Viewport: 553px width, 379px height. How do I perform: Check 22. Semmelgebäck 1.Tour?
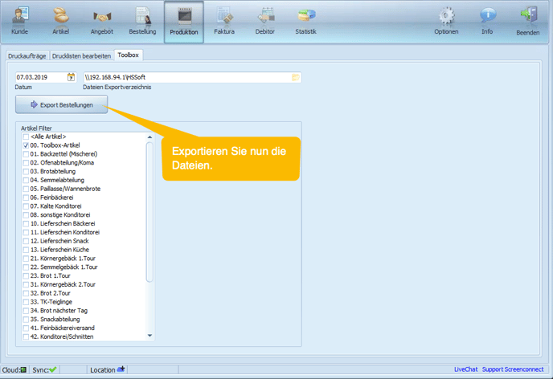coord(26,267)
